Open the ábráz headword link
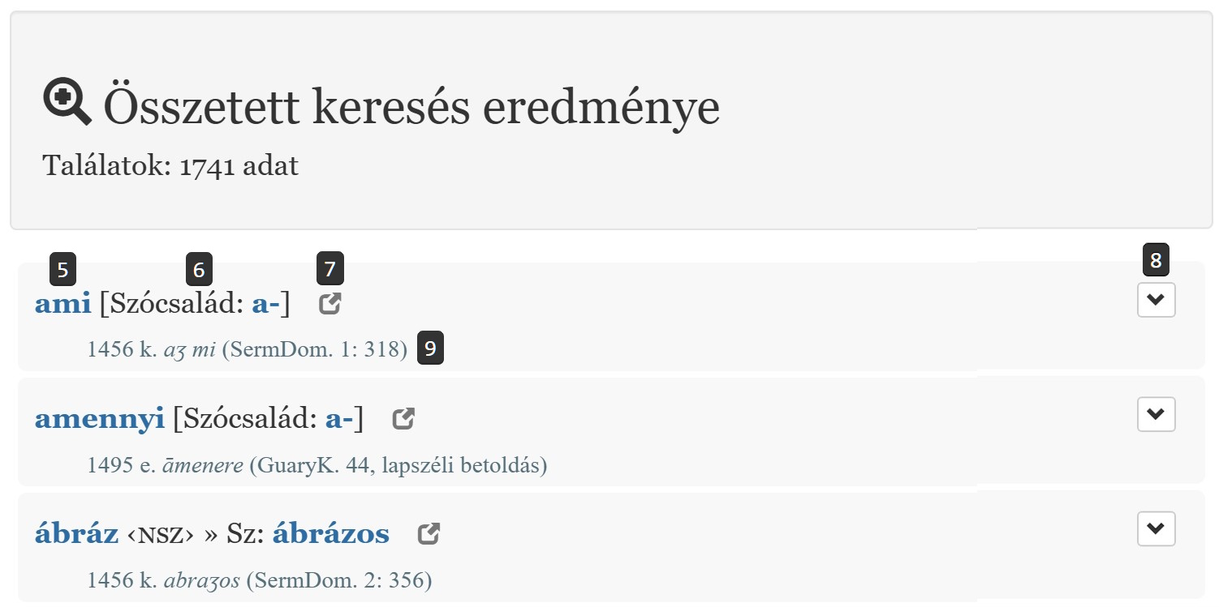1219x607 pixels. click(76, 534)
